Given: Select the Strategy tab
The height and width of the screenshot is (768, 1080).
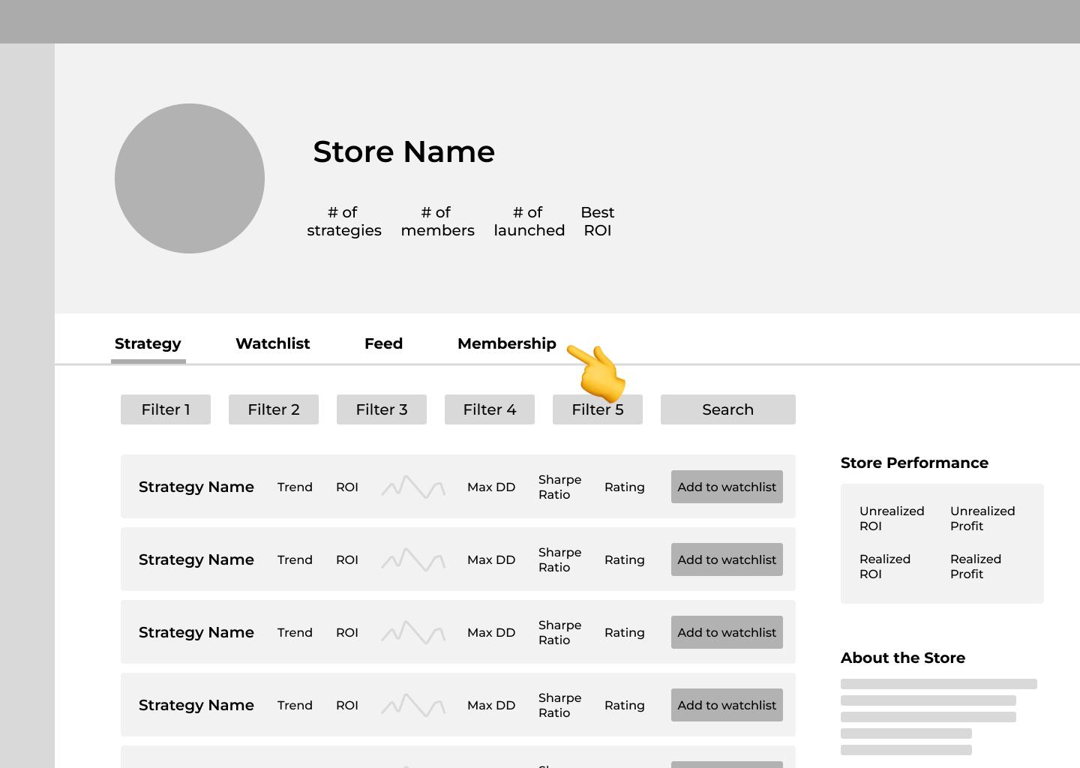Looking at the screenshot, I should (148, 343).
